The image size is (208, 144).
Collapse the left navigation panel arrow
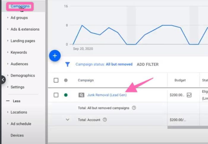point(2,80)
